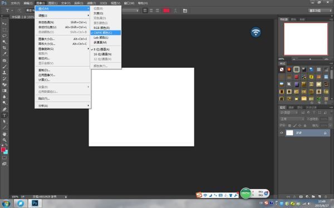Left-align text in options bar
This screenshot has width=334, height=208.
click(x=145, y=11)
